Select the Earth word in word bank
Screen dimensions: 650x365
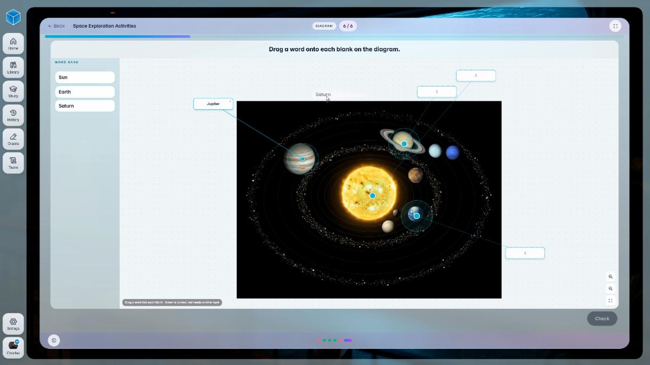(85, 92)
